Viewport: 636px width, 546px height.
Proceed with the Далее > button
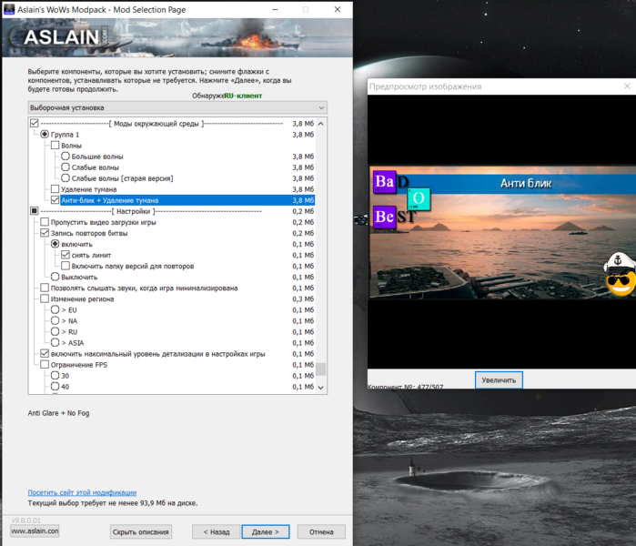coord(266,531)
